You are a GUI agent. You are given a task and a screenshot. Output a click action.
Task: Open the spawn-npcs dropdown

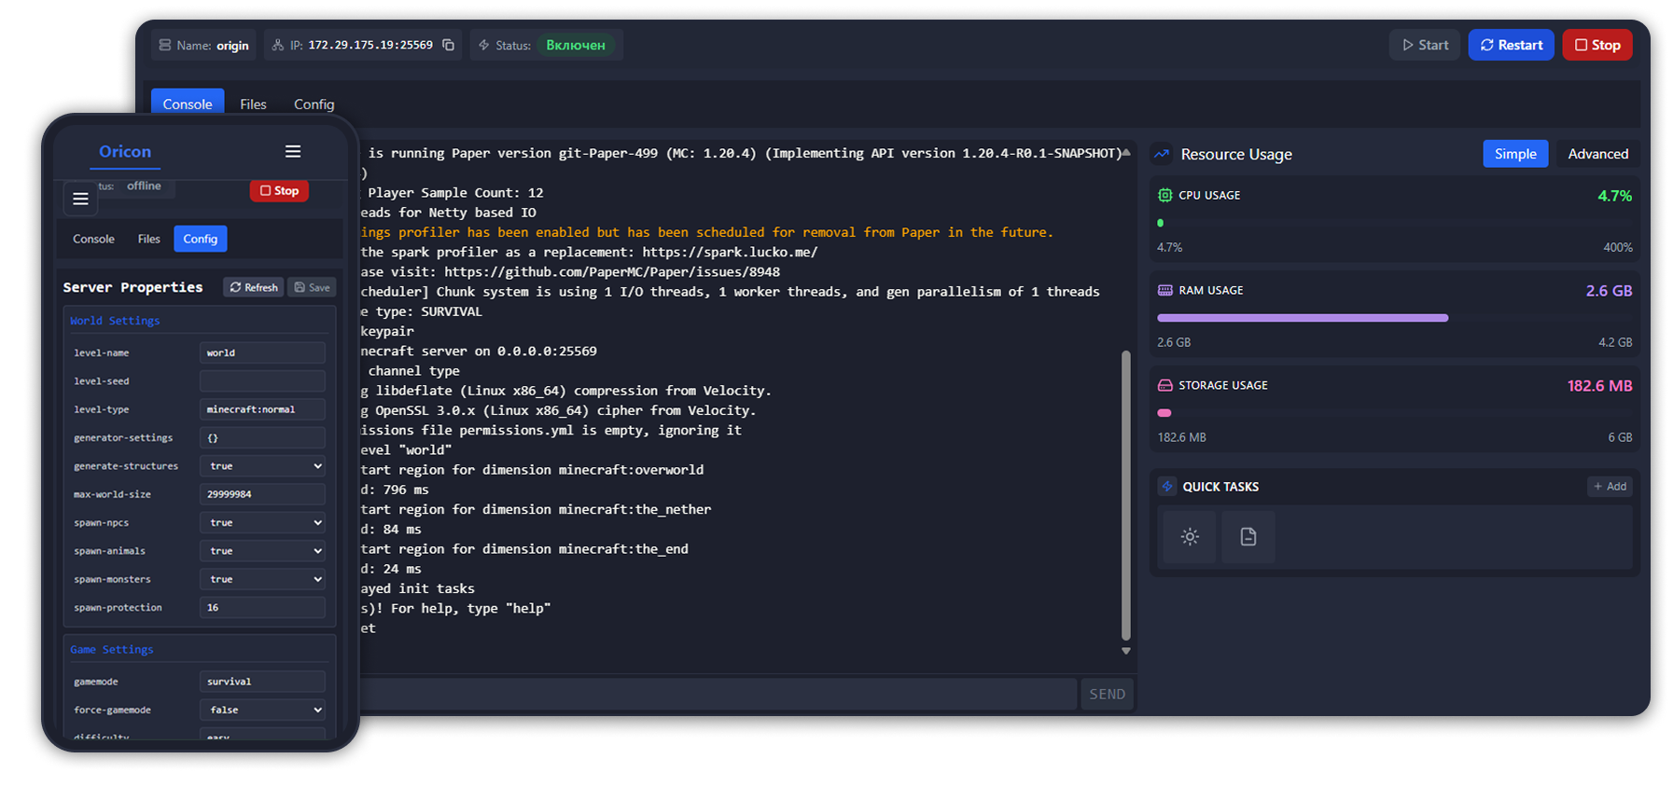[x=262, y=523]
